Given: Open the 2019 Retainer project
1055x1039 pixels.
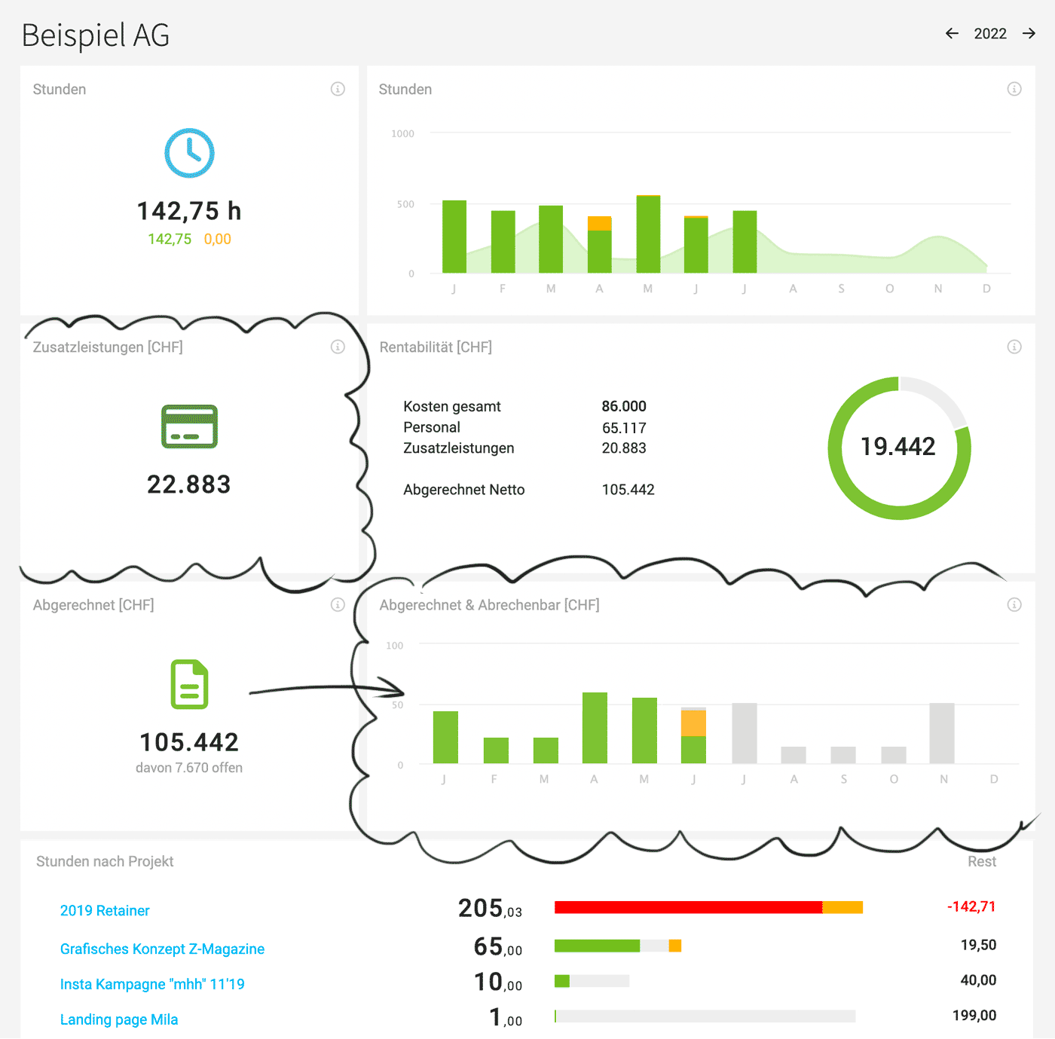Looking at the screenshot, I should pyautogui.click(x=105, y=911).
